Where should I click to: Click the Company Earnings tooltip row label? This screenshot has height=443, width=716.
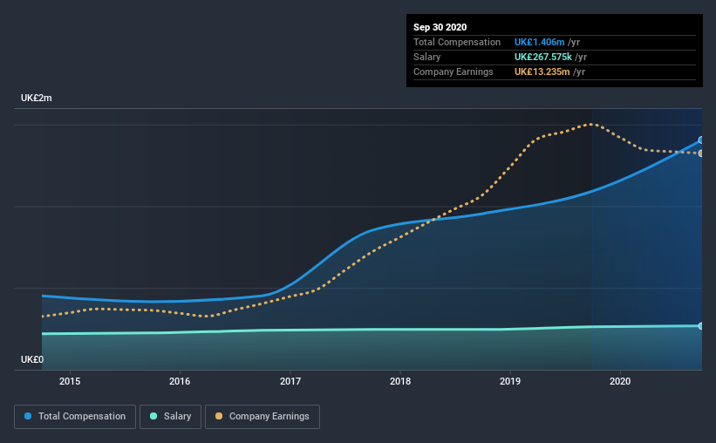tap(453, 72)
